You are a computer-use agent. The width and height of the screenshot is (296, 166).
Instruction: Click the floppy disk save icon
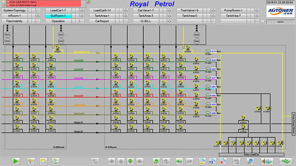pos(213,161)
